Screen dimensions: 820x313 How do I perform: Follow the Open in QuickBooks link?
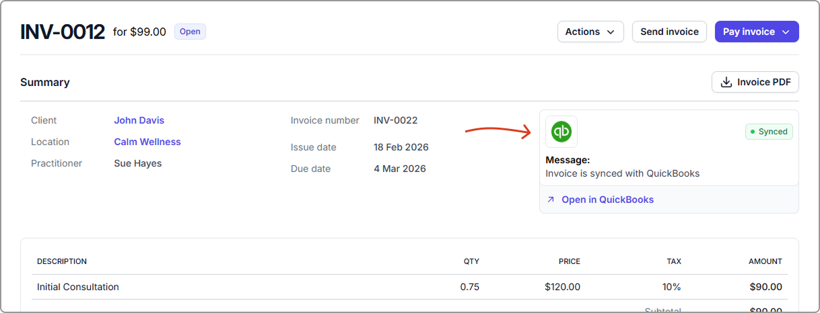[x=607, y=199]
